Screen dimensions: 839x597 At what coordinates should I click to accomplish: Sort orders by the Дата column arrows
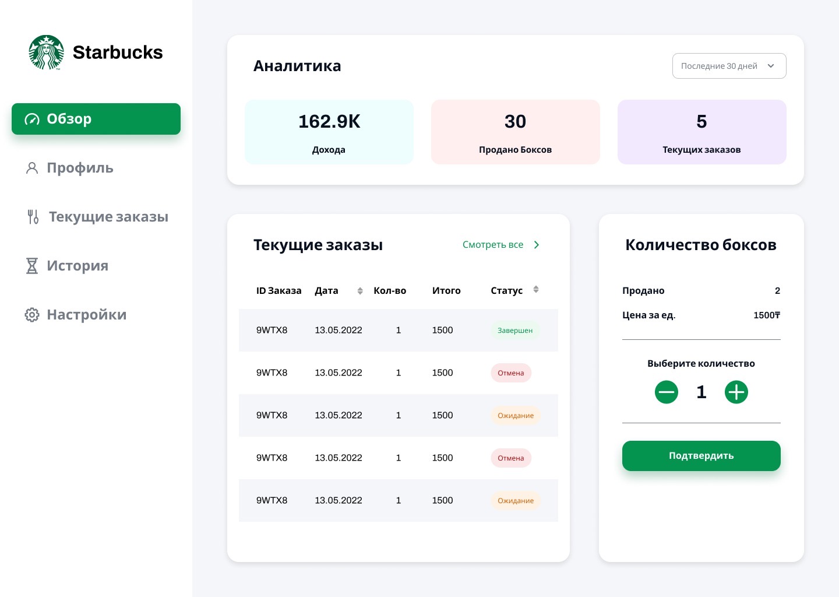click(360, 291)
